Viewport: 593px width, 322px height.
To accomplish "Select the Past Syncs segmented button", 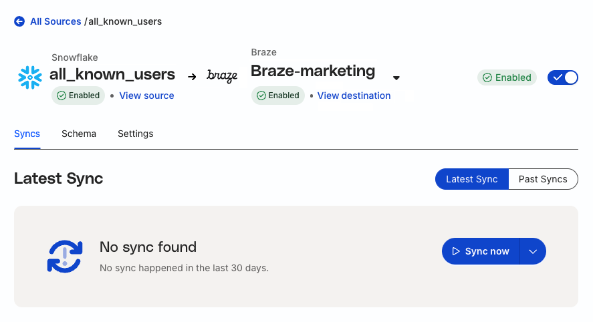I will pos(543,179).
